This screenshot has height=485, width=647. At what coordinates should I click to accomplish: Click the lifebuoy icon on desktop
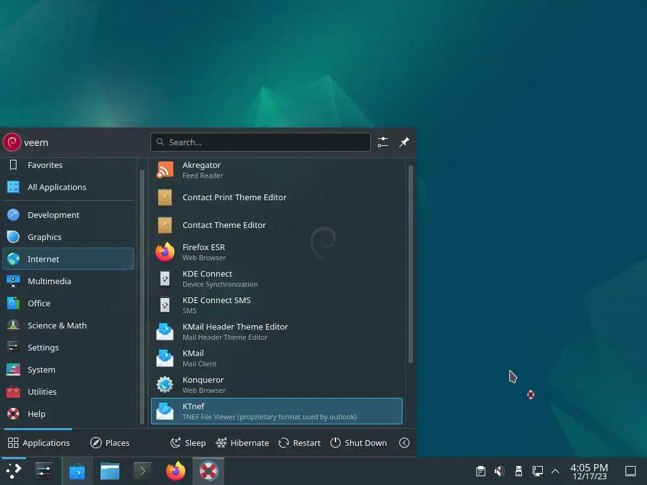tap(531, 395)
